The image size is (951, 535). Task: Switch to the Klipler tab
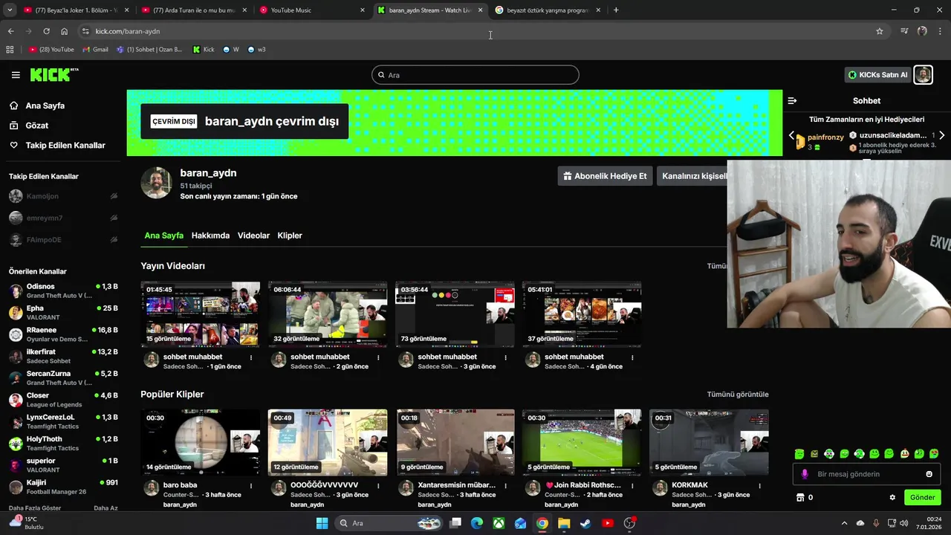click(x=290, y=236)
